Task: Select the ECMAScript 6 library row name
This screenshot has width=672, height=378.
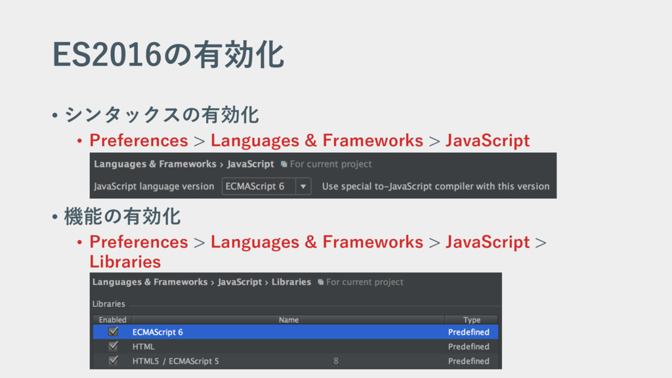Action: click(157, 332)
